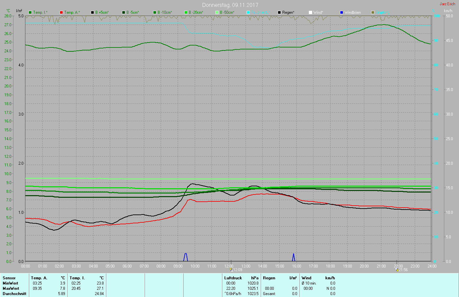Click the white Wind legend swatch
Screen dimensions: 459x297
pos(310,12)
